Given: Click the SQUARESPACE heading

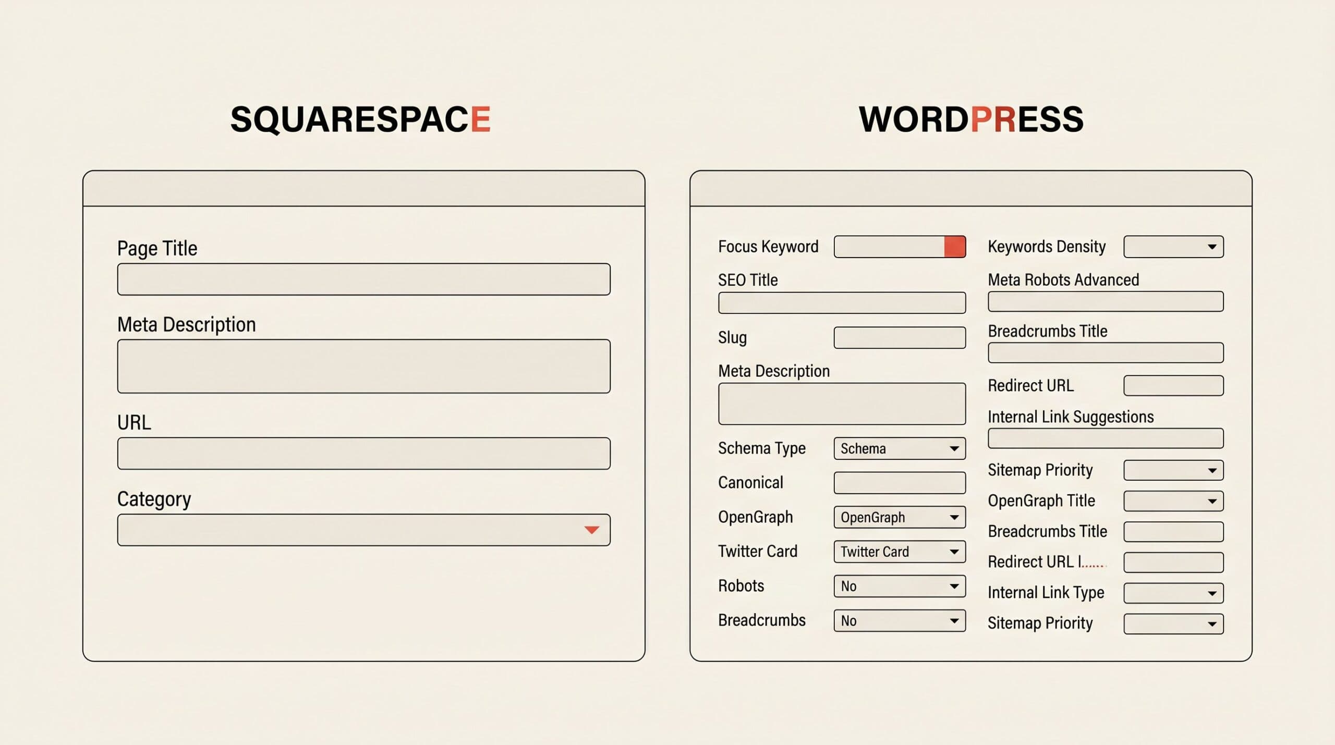Looking at the screenshot, I should coord(360,119).
